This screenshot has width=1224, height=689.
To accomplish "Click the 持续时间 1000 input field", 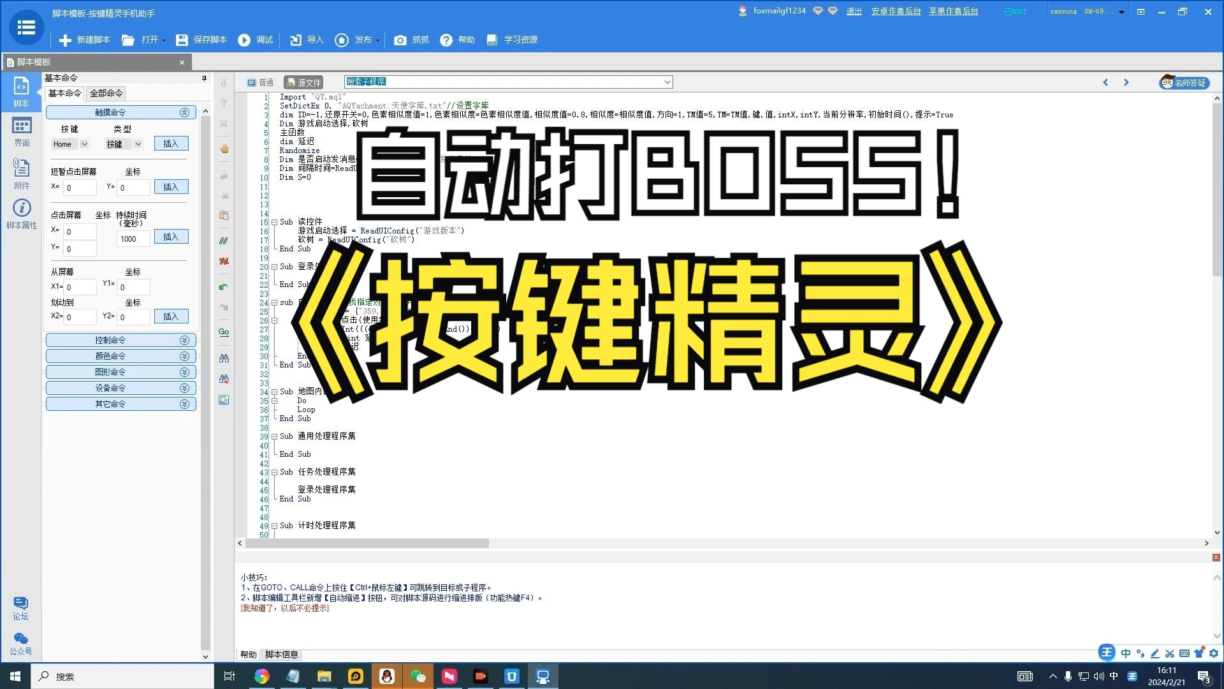I will pyautogui.click(x=134, y=239).
